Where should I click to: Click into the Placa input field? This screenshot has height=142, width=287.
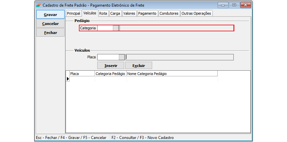coord(108,57)
